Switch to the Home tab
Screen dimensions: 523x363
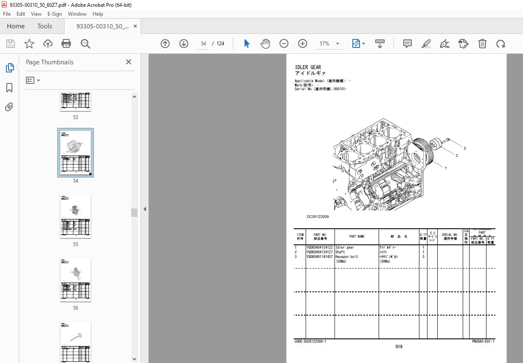(x=16, y=26)
